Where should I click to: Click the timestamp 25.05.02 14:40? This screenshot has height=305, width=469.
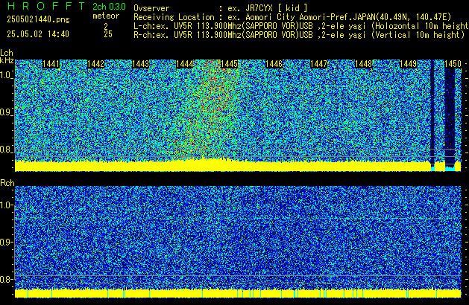(x=38, y=34)
